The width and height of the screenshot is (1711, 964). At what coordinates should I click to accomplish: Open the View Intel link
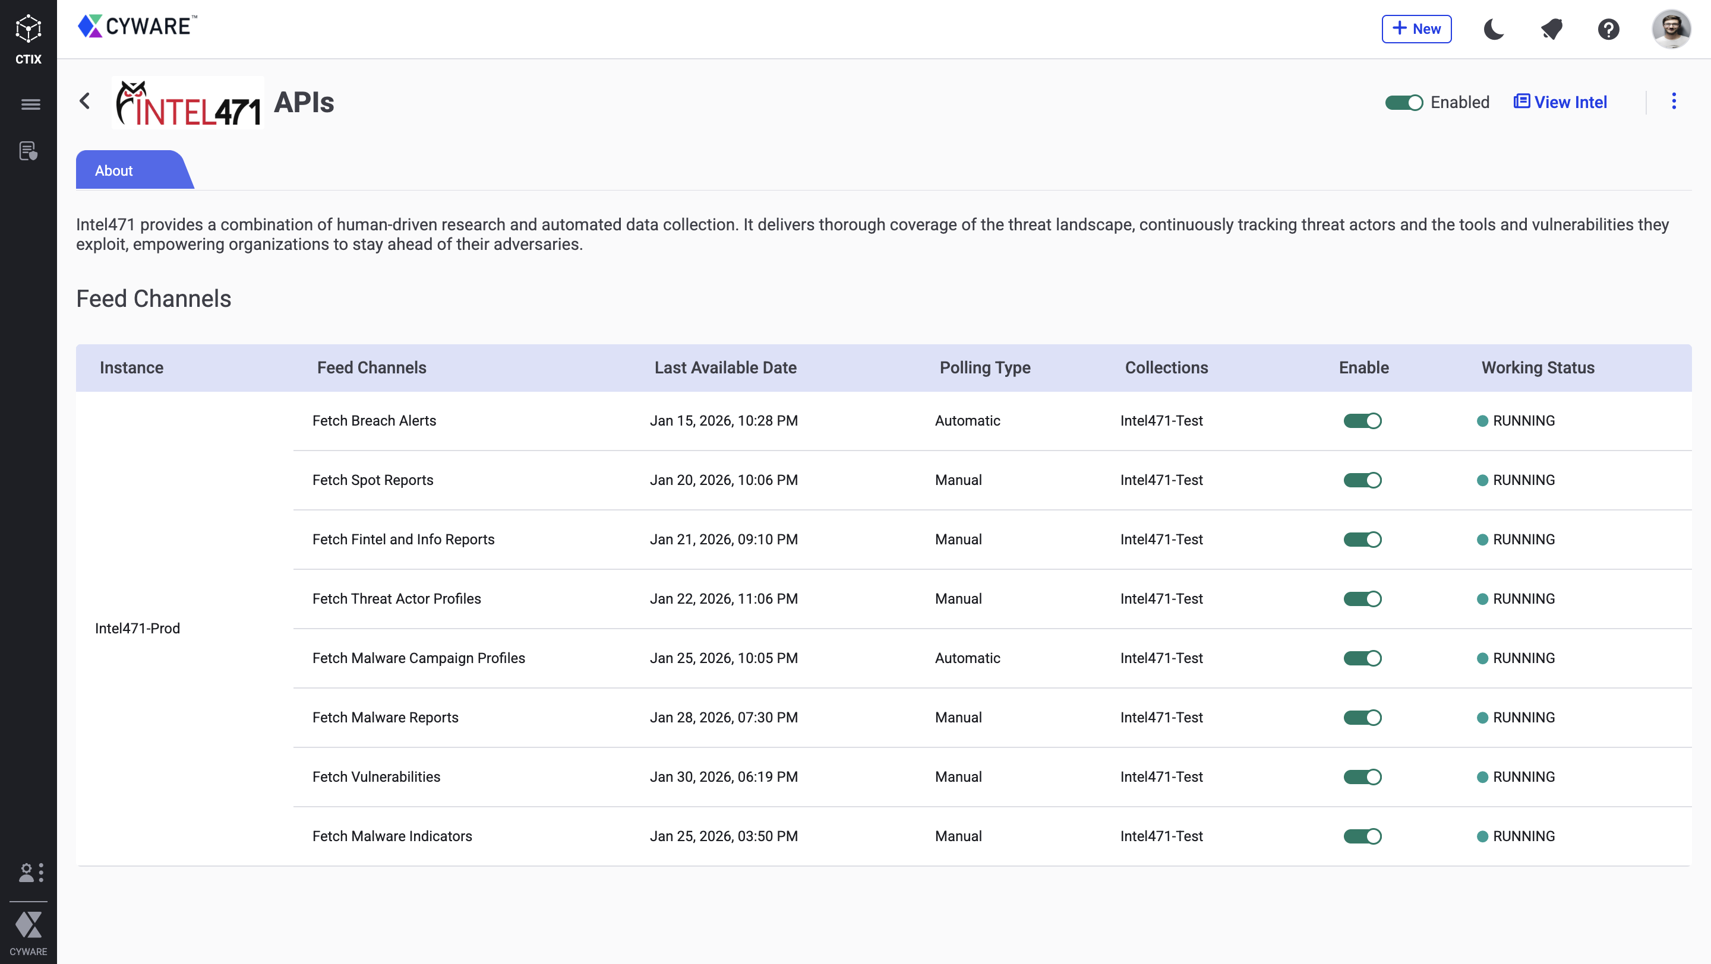coord(1560,102)
